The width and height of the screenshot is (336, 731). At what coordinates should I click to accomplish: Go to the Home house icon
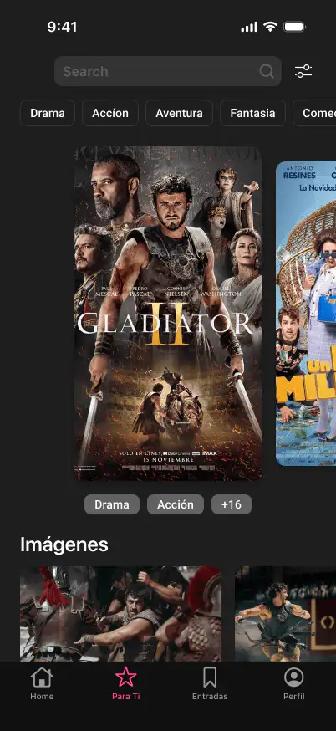point(42,677)
